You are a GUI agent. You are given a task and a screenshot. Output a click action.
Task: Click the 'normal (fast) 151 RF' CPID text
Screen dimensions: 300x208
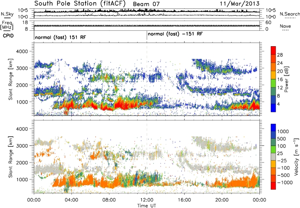[60, 37]
